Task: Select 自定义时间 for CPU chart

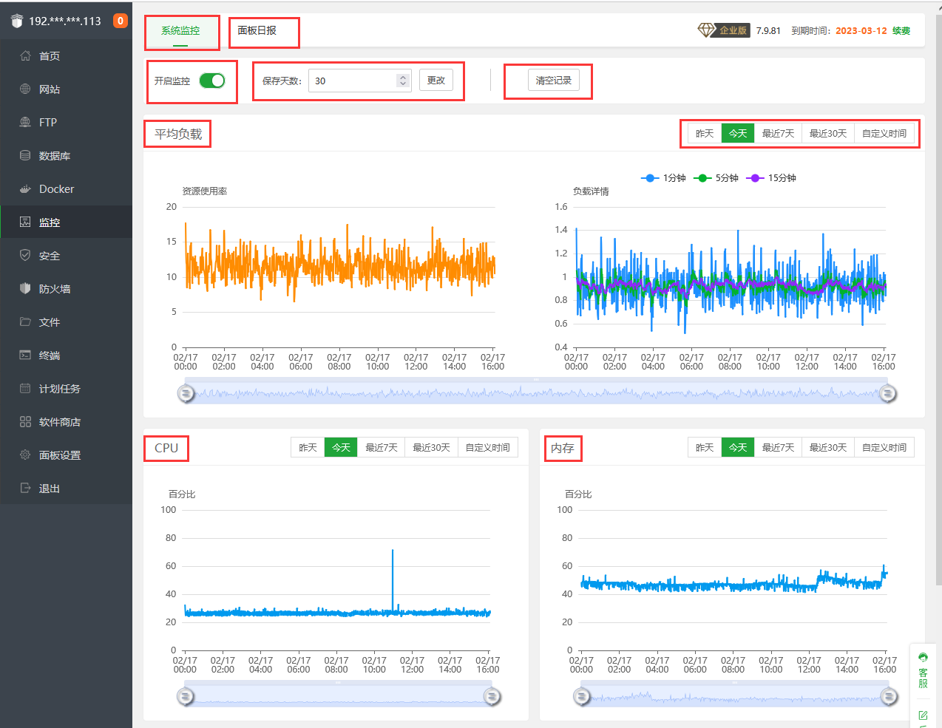Action: (x=487, y=448)
